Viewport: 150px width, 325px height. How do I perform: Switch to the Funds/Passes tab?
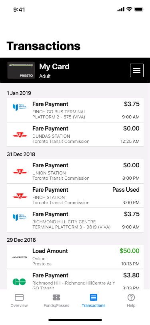[x=56, y=301]
